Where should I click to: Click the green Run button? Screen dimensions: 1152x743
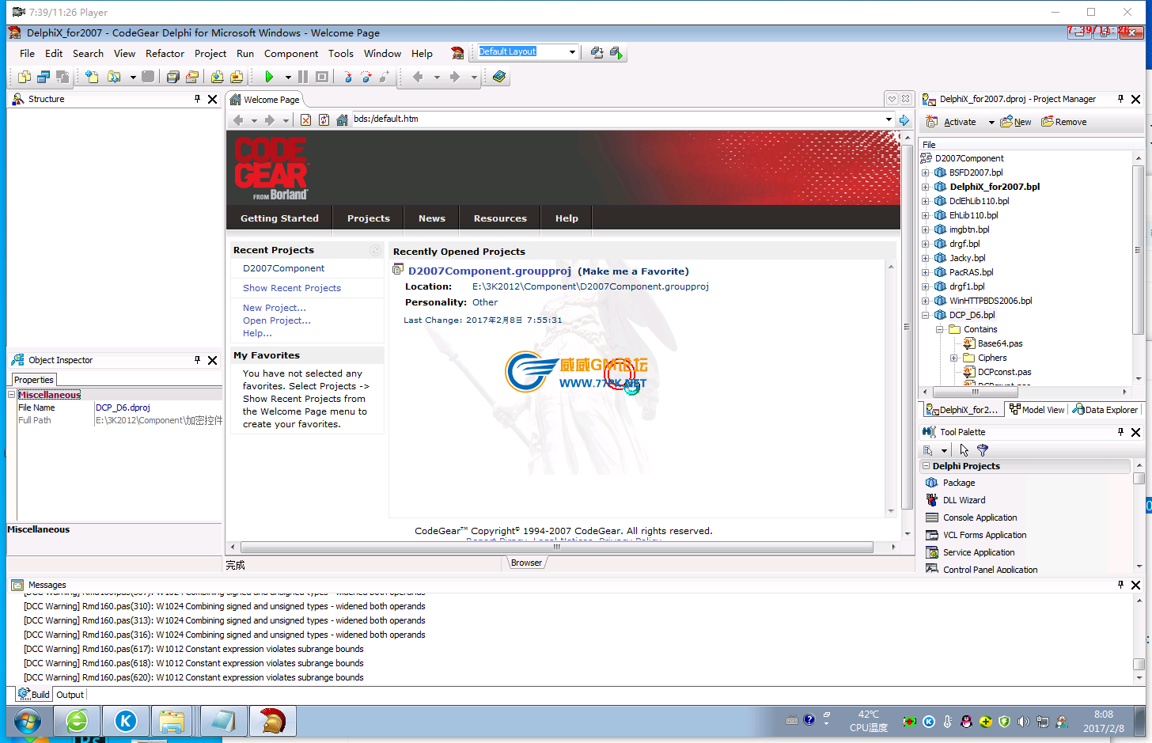point(269,77)
